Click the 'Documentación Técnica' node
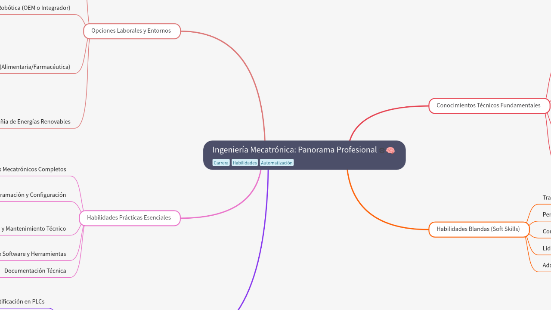The width and height of the screenshot is (551, 310). (35, 270)
